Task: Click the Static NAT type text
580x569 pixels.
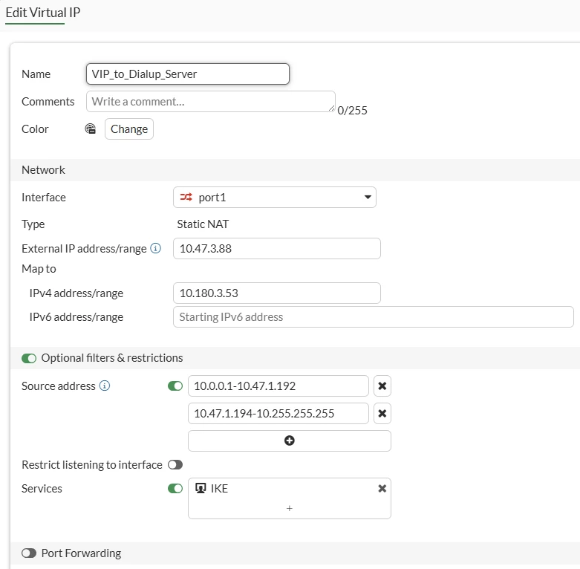Action: [x=203, y=224]
